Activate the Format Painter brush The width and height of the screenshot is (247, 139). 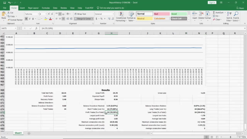15,20
